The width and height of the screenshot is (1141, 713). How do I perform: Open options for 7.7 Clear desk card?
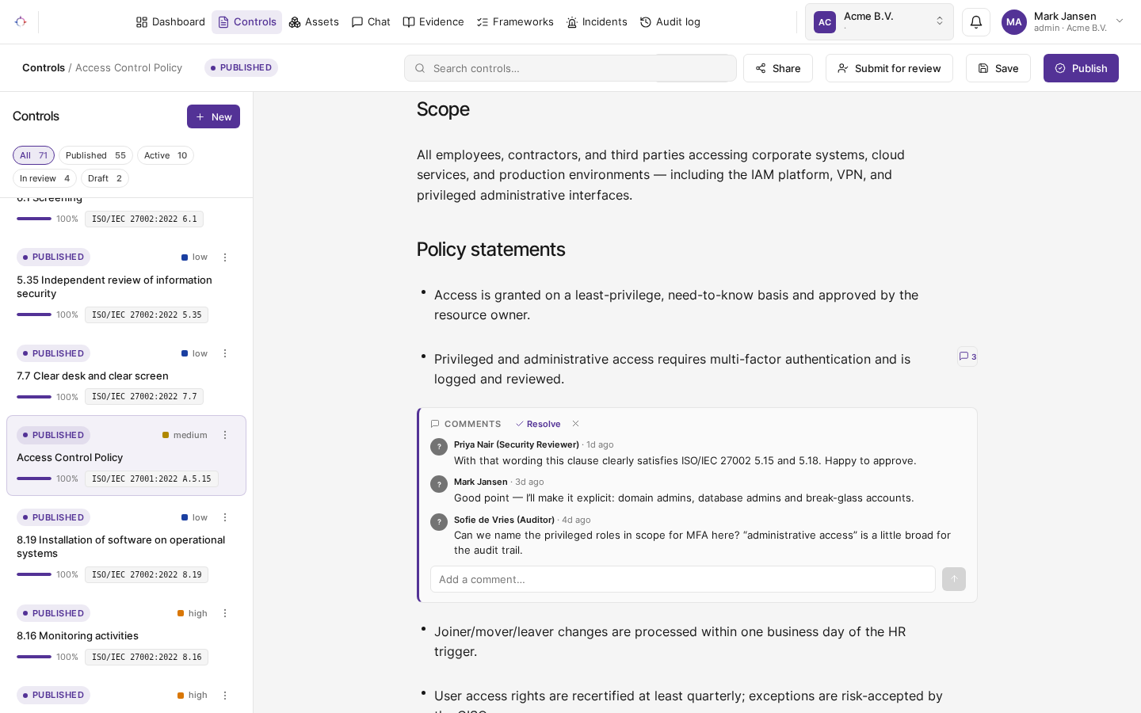pyautogui.click(x=225, y=353)
